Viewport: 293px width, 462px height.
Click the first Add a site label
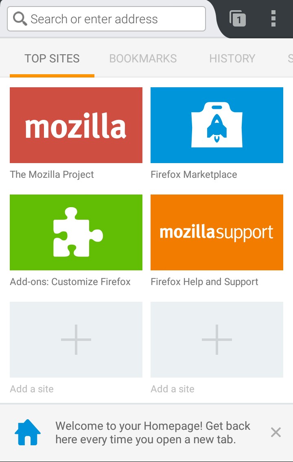pyautogui.click(x=32, y=389)
